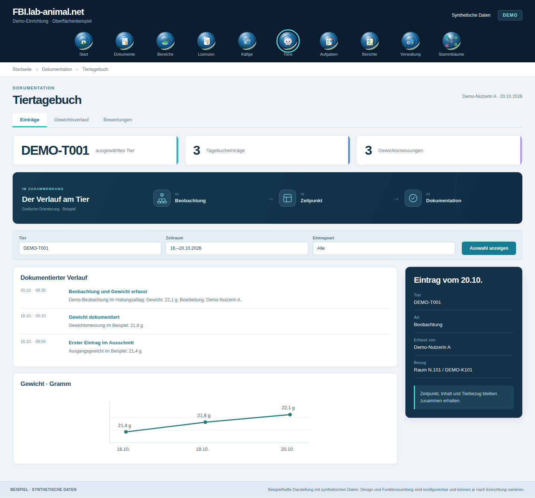Go to the Bereiche section icon
This screenshot has height=498, width=535.
(x=165, y=41)
